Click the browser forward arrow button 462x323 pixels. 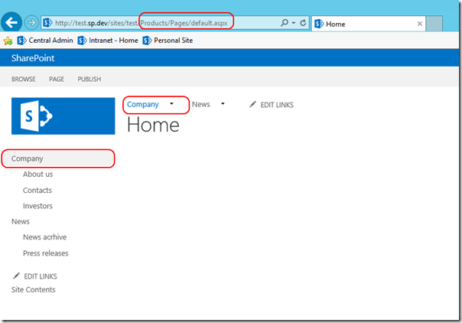(x=31, y=22)
